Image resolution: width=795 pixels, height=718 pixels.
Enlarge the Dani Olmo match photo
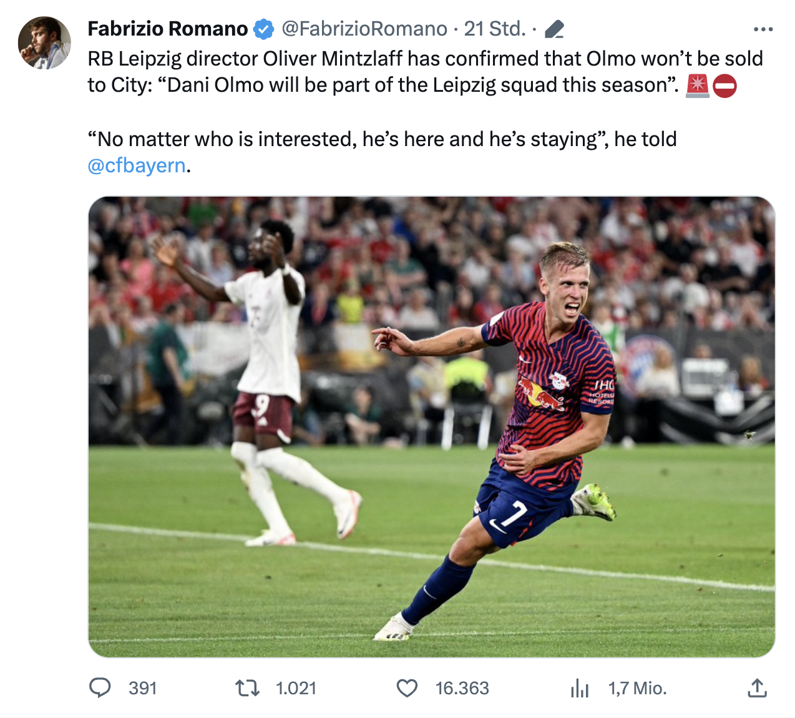click(x=431, y=426)
